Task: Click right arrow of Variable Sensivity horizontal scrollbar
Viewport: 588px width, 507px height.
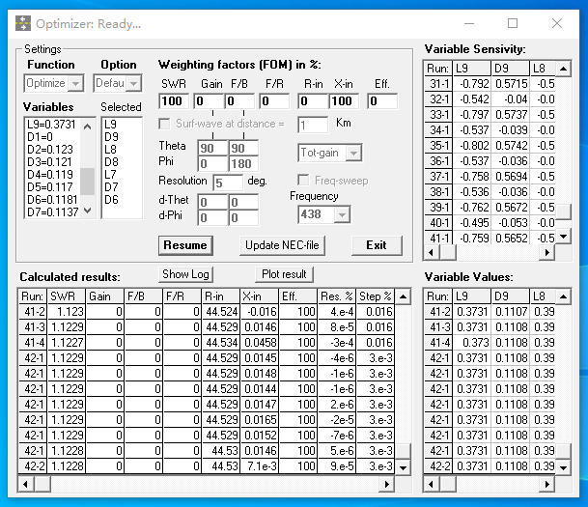Action: click(547, 252)
